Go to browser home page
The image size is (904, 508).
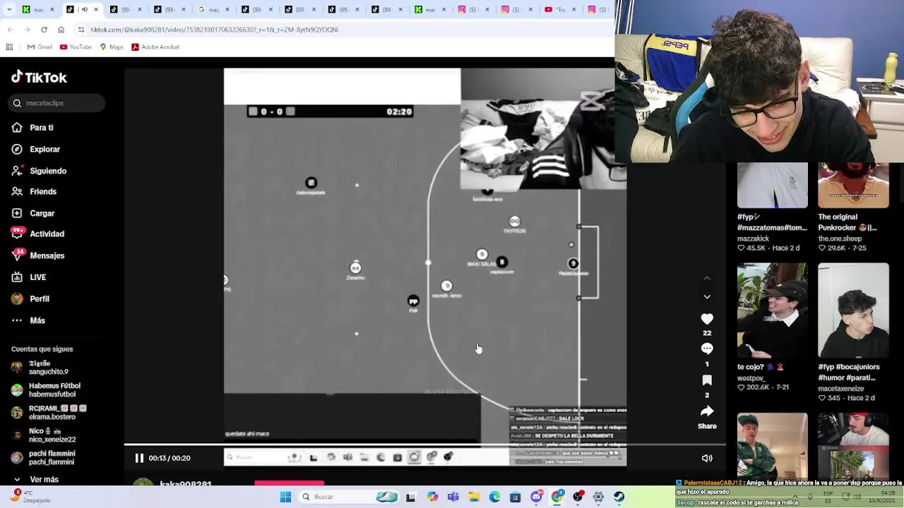[61, 30]
